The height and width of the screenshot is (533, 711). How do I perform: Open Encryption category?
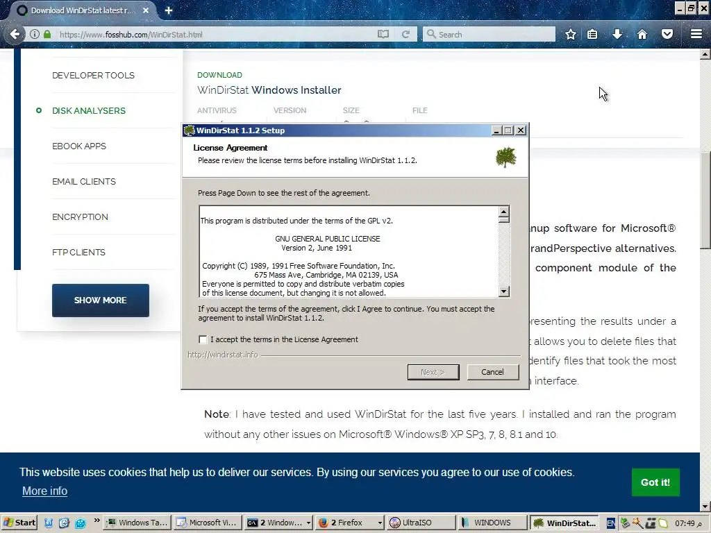pyautogui.click(x=81, y=217)
